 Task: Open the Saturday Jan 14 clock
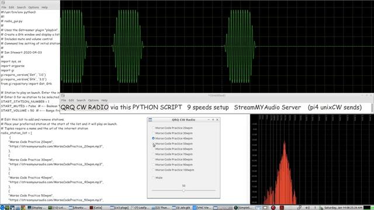[x=343, y=208]
